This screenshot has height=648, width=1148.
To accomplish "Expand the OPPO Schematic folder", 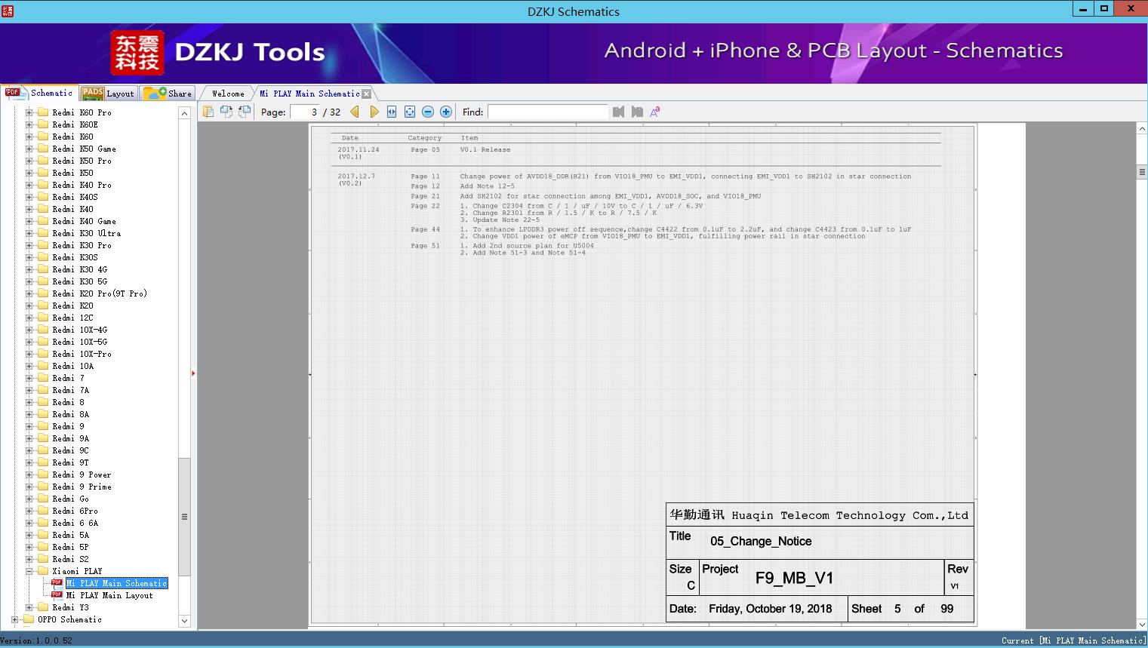I will pos(14,619).
